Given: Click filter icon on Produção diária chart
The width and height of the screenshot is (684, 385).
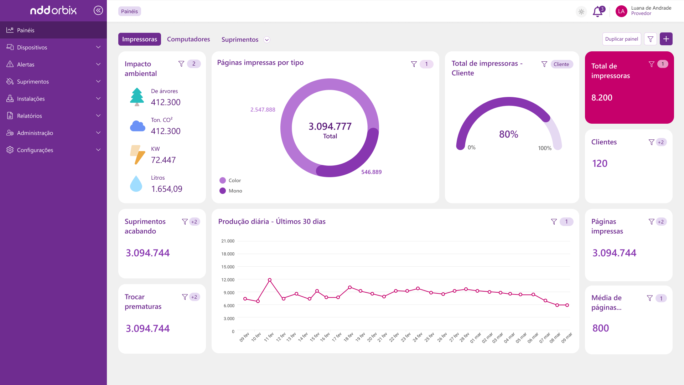Looking at the screenshot, I should point(554,222).
